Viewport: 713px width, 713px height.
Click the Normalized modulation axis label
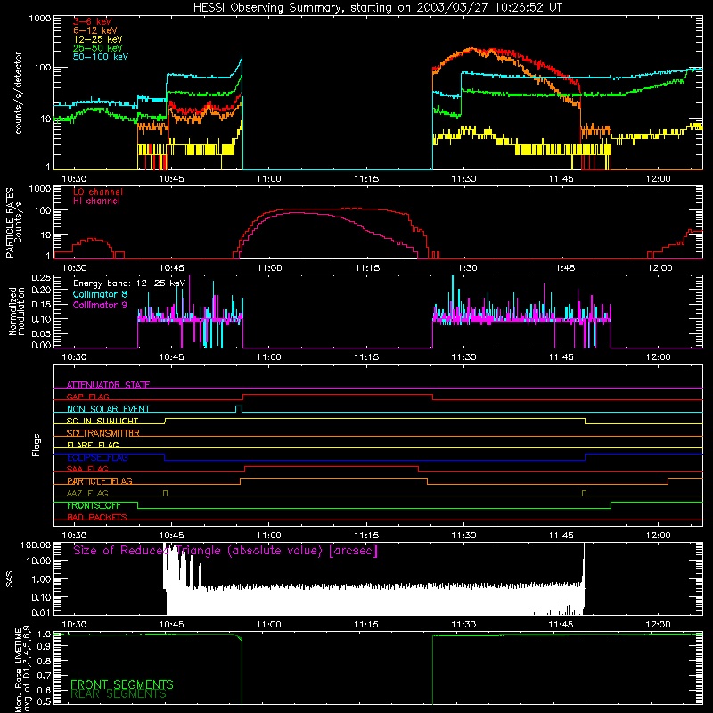(16, 311)
